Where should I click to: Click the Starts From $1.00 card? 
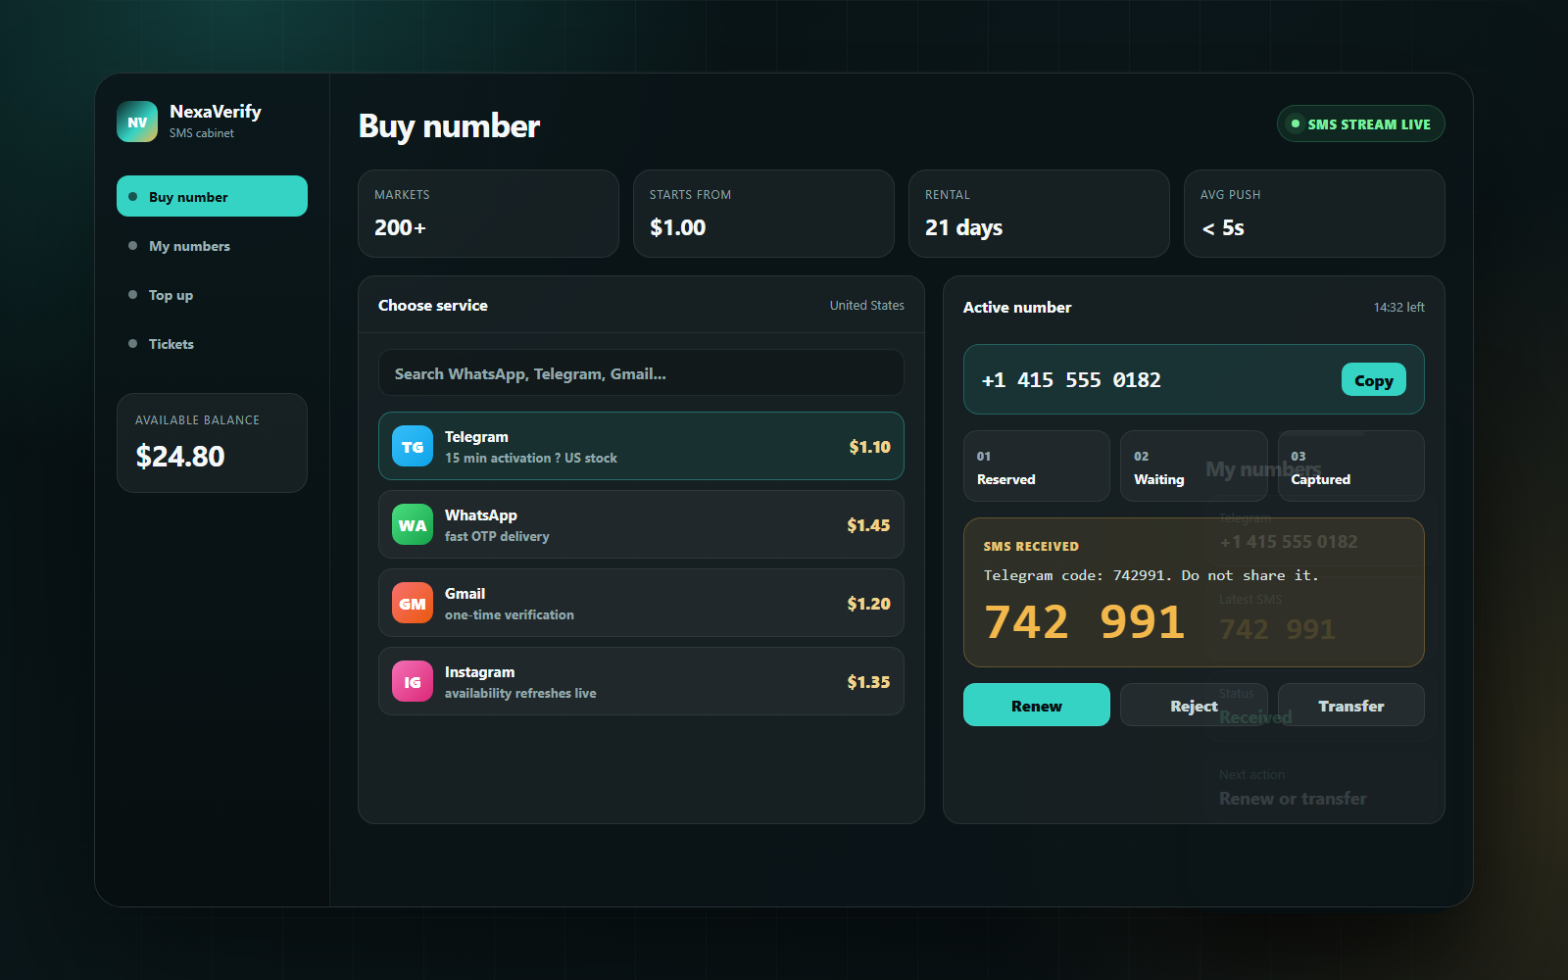pyautogui.click(x=763, y=214)
